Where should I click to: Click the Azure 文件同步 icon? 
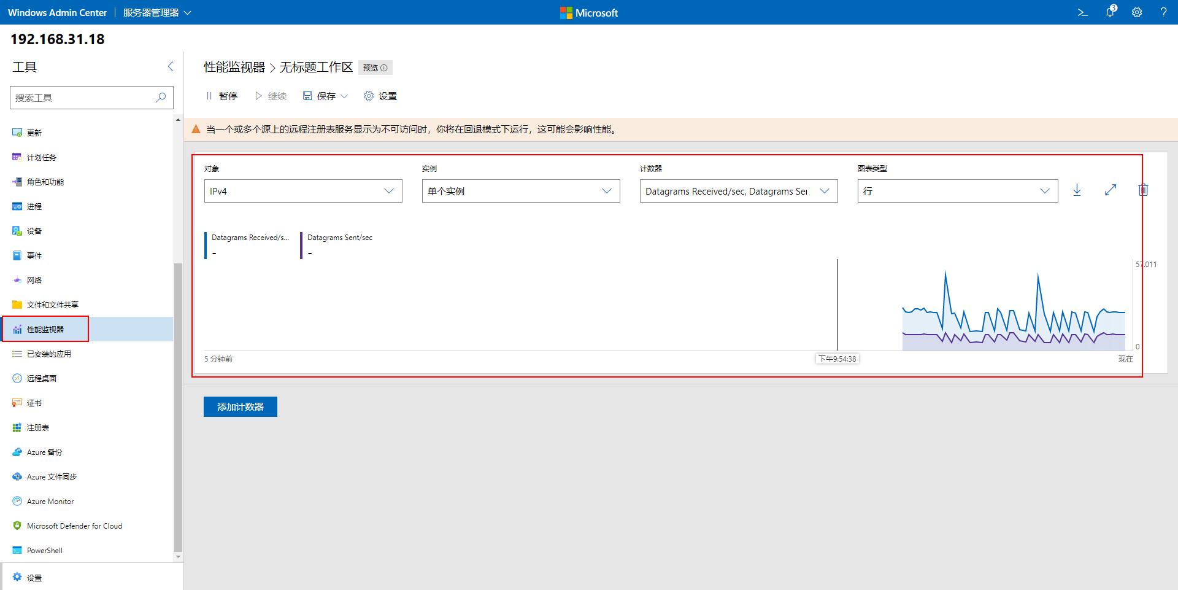[x=17, y=476]
